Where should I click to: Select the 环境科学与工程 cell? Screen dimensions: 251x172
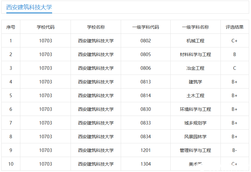(195, 109)
